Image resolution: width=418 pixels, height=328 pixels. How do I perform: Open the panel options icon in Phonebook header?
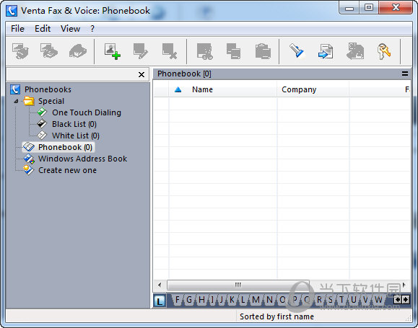pyautogui.click(x=405, y=74)
